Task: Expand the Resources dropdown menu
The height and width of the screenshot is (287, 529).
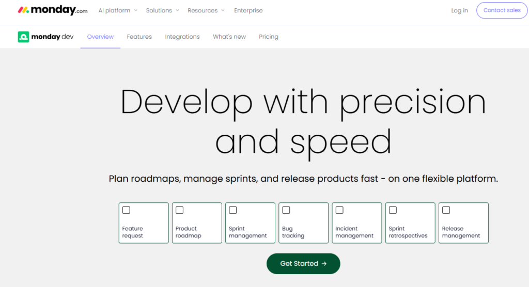Action: coord(206,10)
